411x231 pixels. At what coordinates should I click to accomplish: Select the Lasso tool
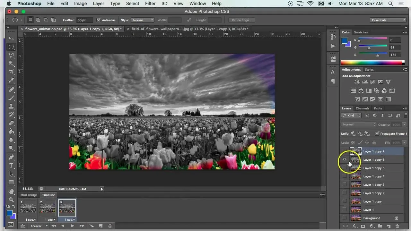[x=11, y=56]
